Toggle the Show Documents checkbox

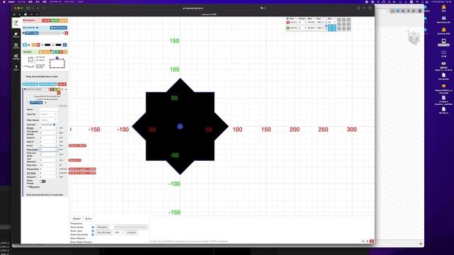(x=93, y=234)
